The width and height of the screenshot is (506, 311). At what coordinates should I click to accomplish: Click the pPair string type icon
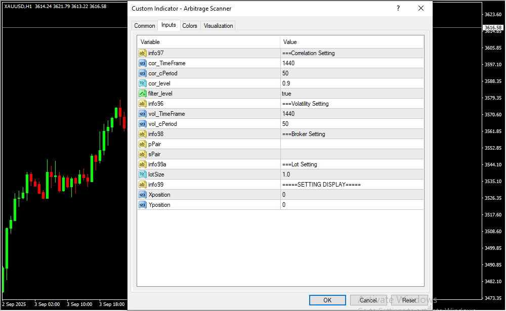(142, 144)
